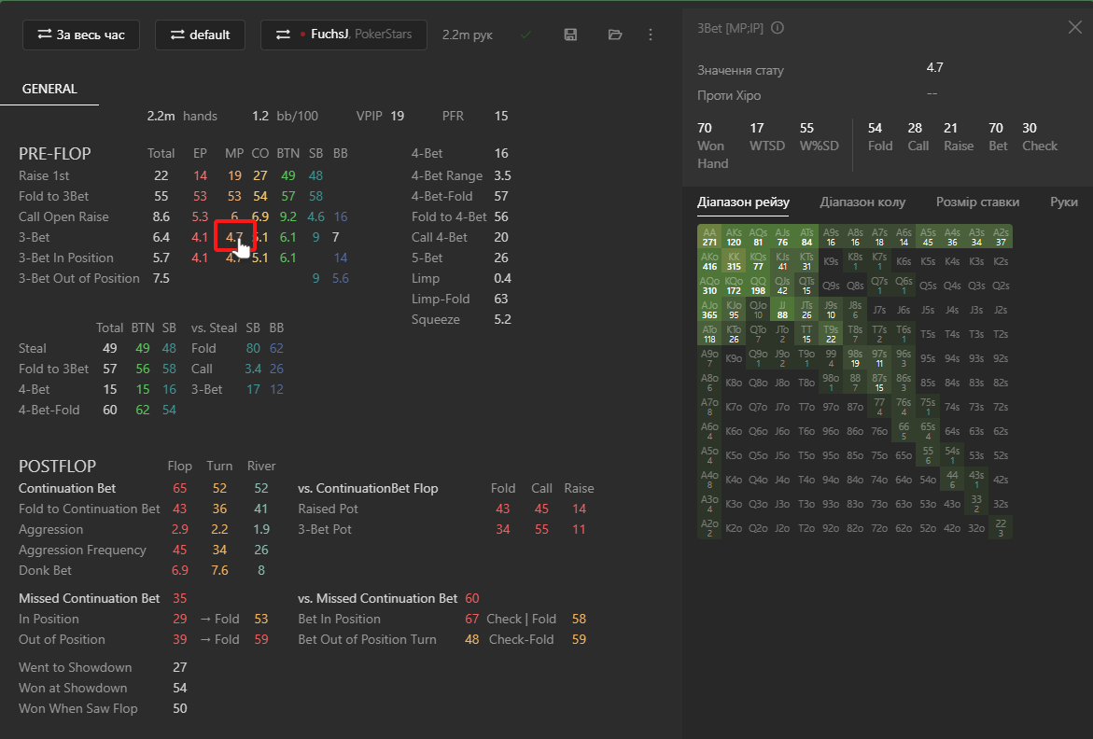Click the "Значення стату" value 4.7

[x=934, y=67]
